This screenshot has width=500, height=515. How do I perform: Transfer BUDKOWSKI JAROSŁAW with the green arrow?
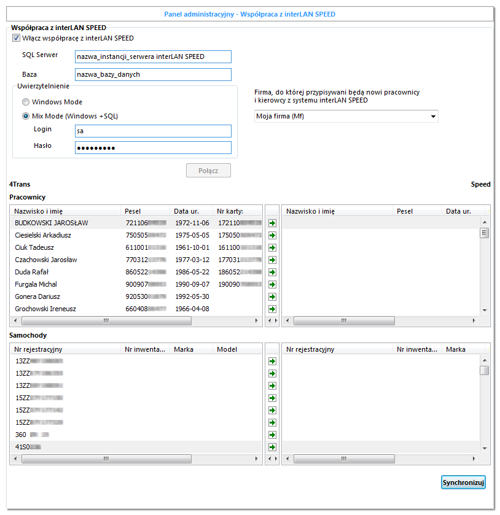point(272,223)
